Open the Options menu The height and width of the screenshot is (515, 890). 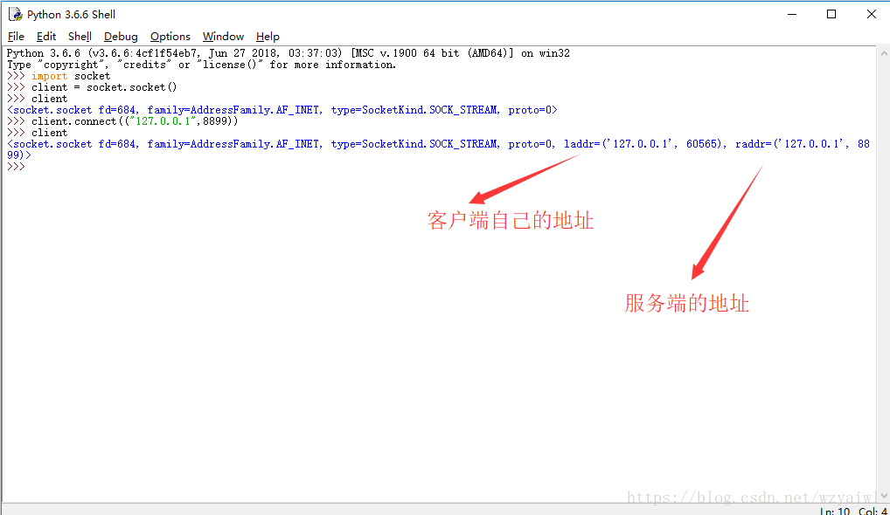tap(170, 37)
